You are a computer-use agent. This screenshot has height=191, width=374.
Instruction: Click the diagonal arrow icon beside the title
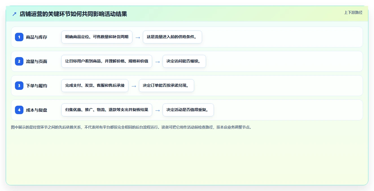[14, 14]
